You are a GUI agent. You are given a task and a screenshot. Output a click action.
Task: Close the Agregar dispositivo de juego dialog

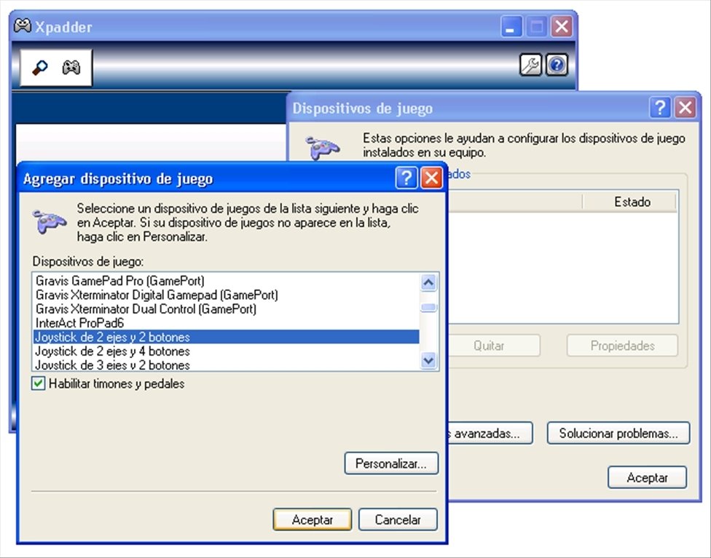coord(432,178)
